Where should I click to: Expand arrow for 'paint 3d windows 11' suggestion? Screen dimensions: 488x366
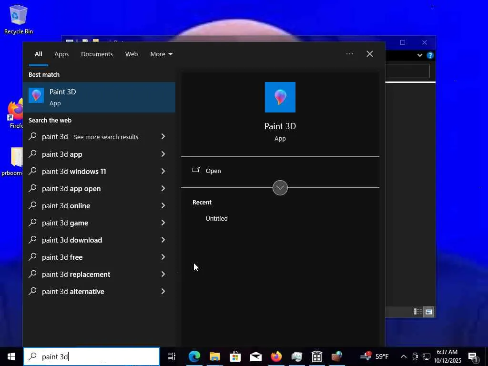pyautogui.click(x=163, y=171)
